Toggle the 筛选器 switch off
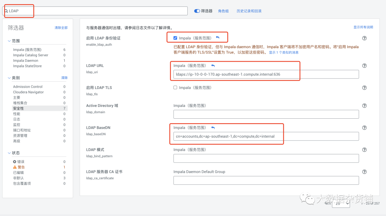The height and width of the screenshot is (216, 386). (197, 11)
